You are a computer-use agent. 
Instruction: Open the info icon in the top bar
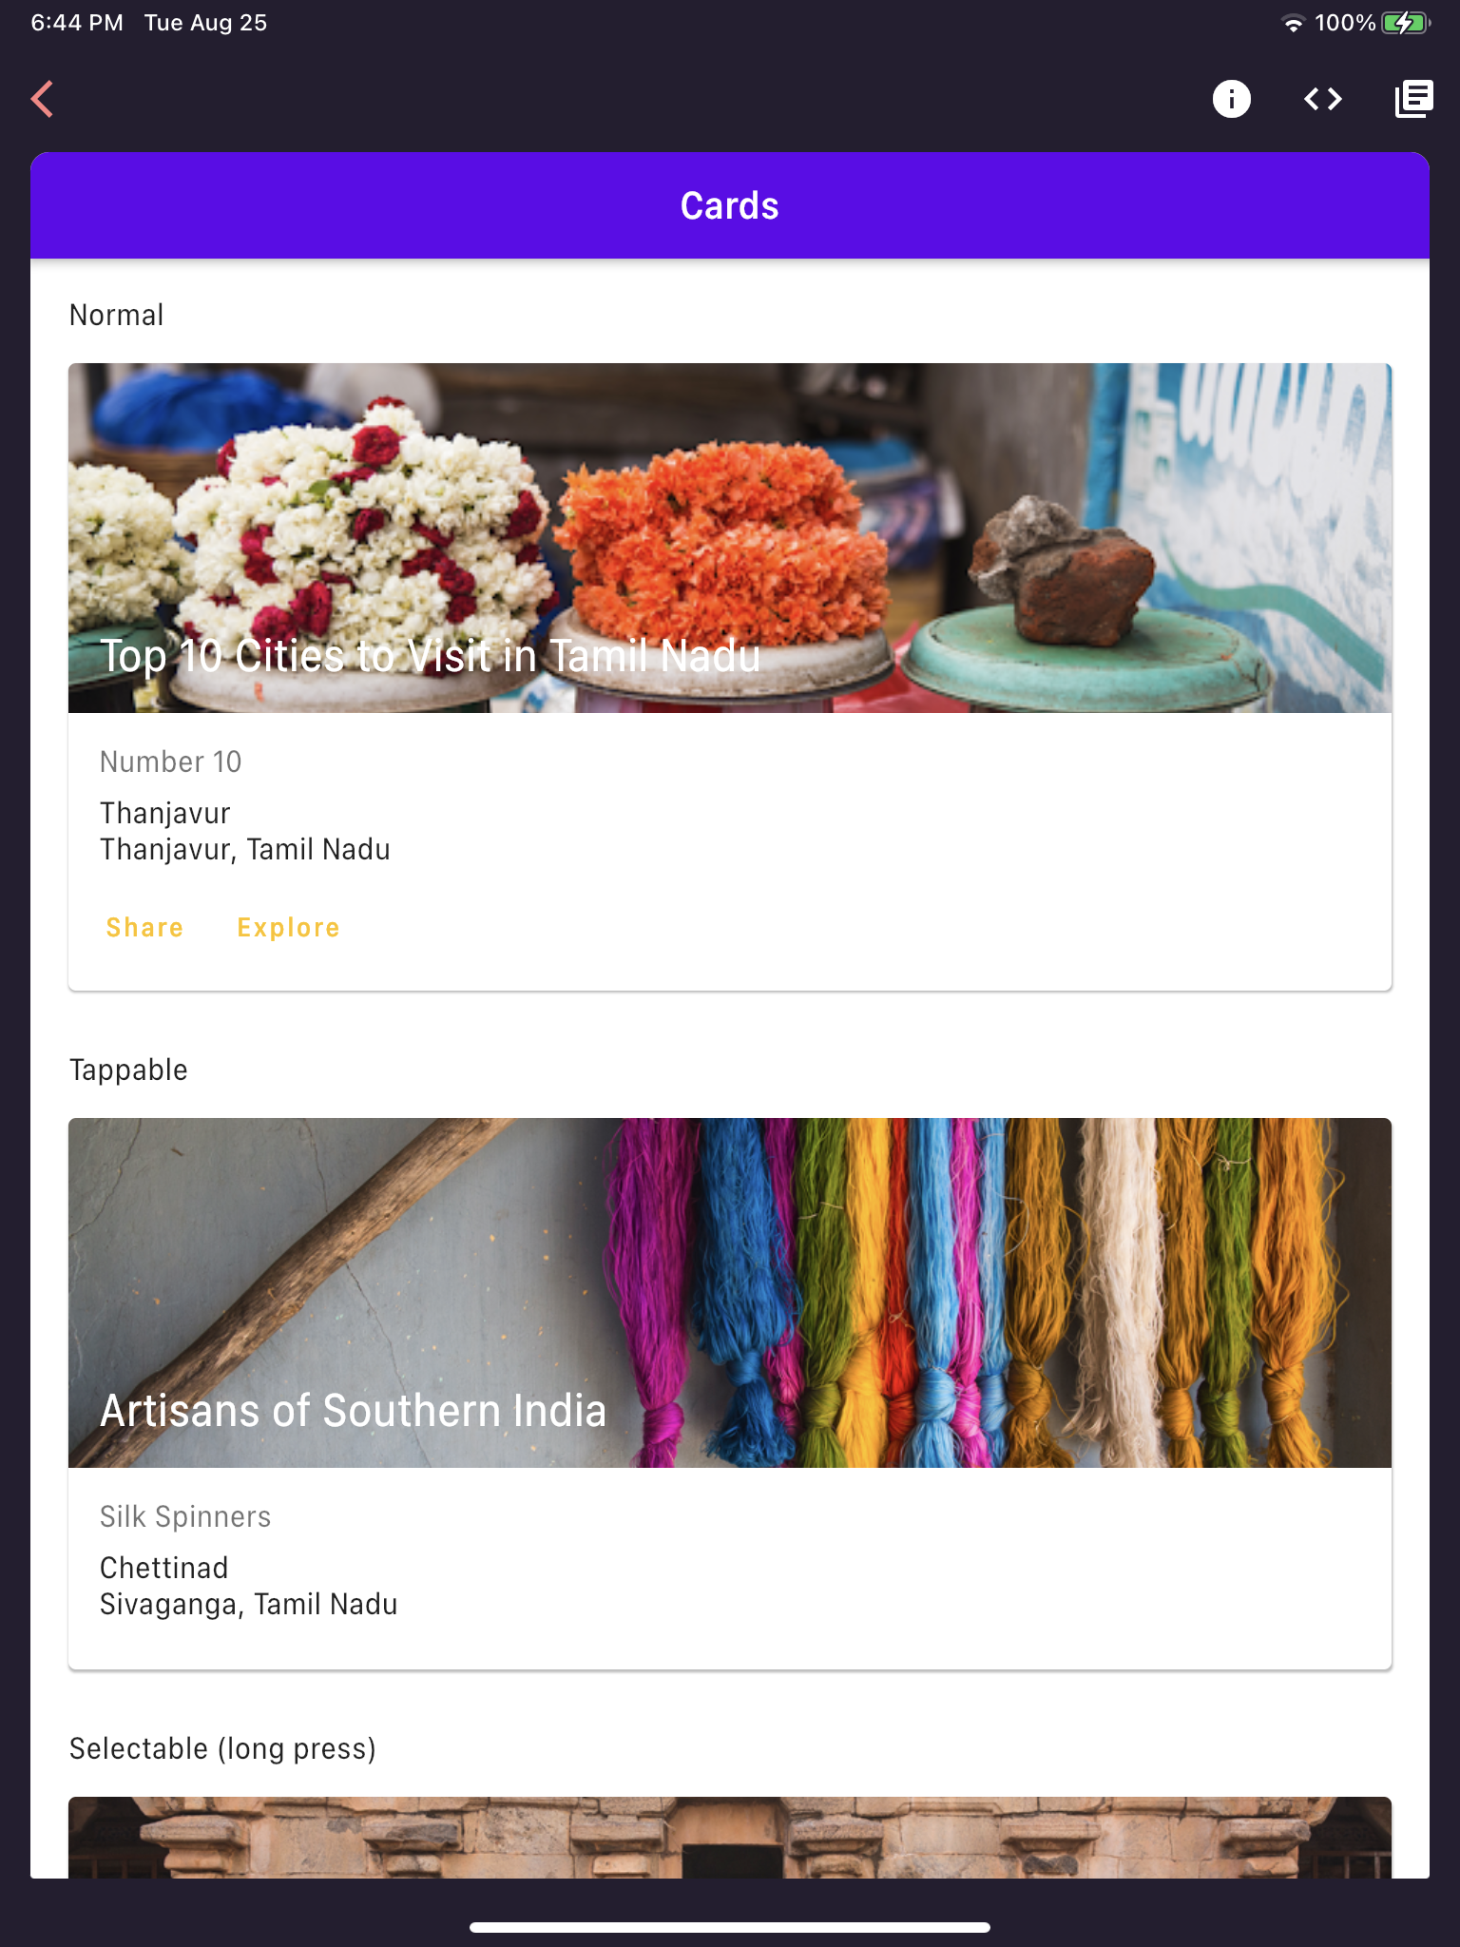point(1231,99)
